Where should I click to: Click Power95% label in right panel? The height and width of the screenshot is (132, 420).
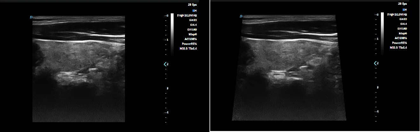pyautogui.click(x=400, y=43)
